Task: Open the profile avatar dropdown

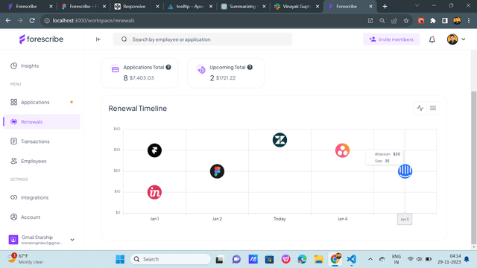Action: click(x=456, y=39)
